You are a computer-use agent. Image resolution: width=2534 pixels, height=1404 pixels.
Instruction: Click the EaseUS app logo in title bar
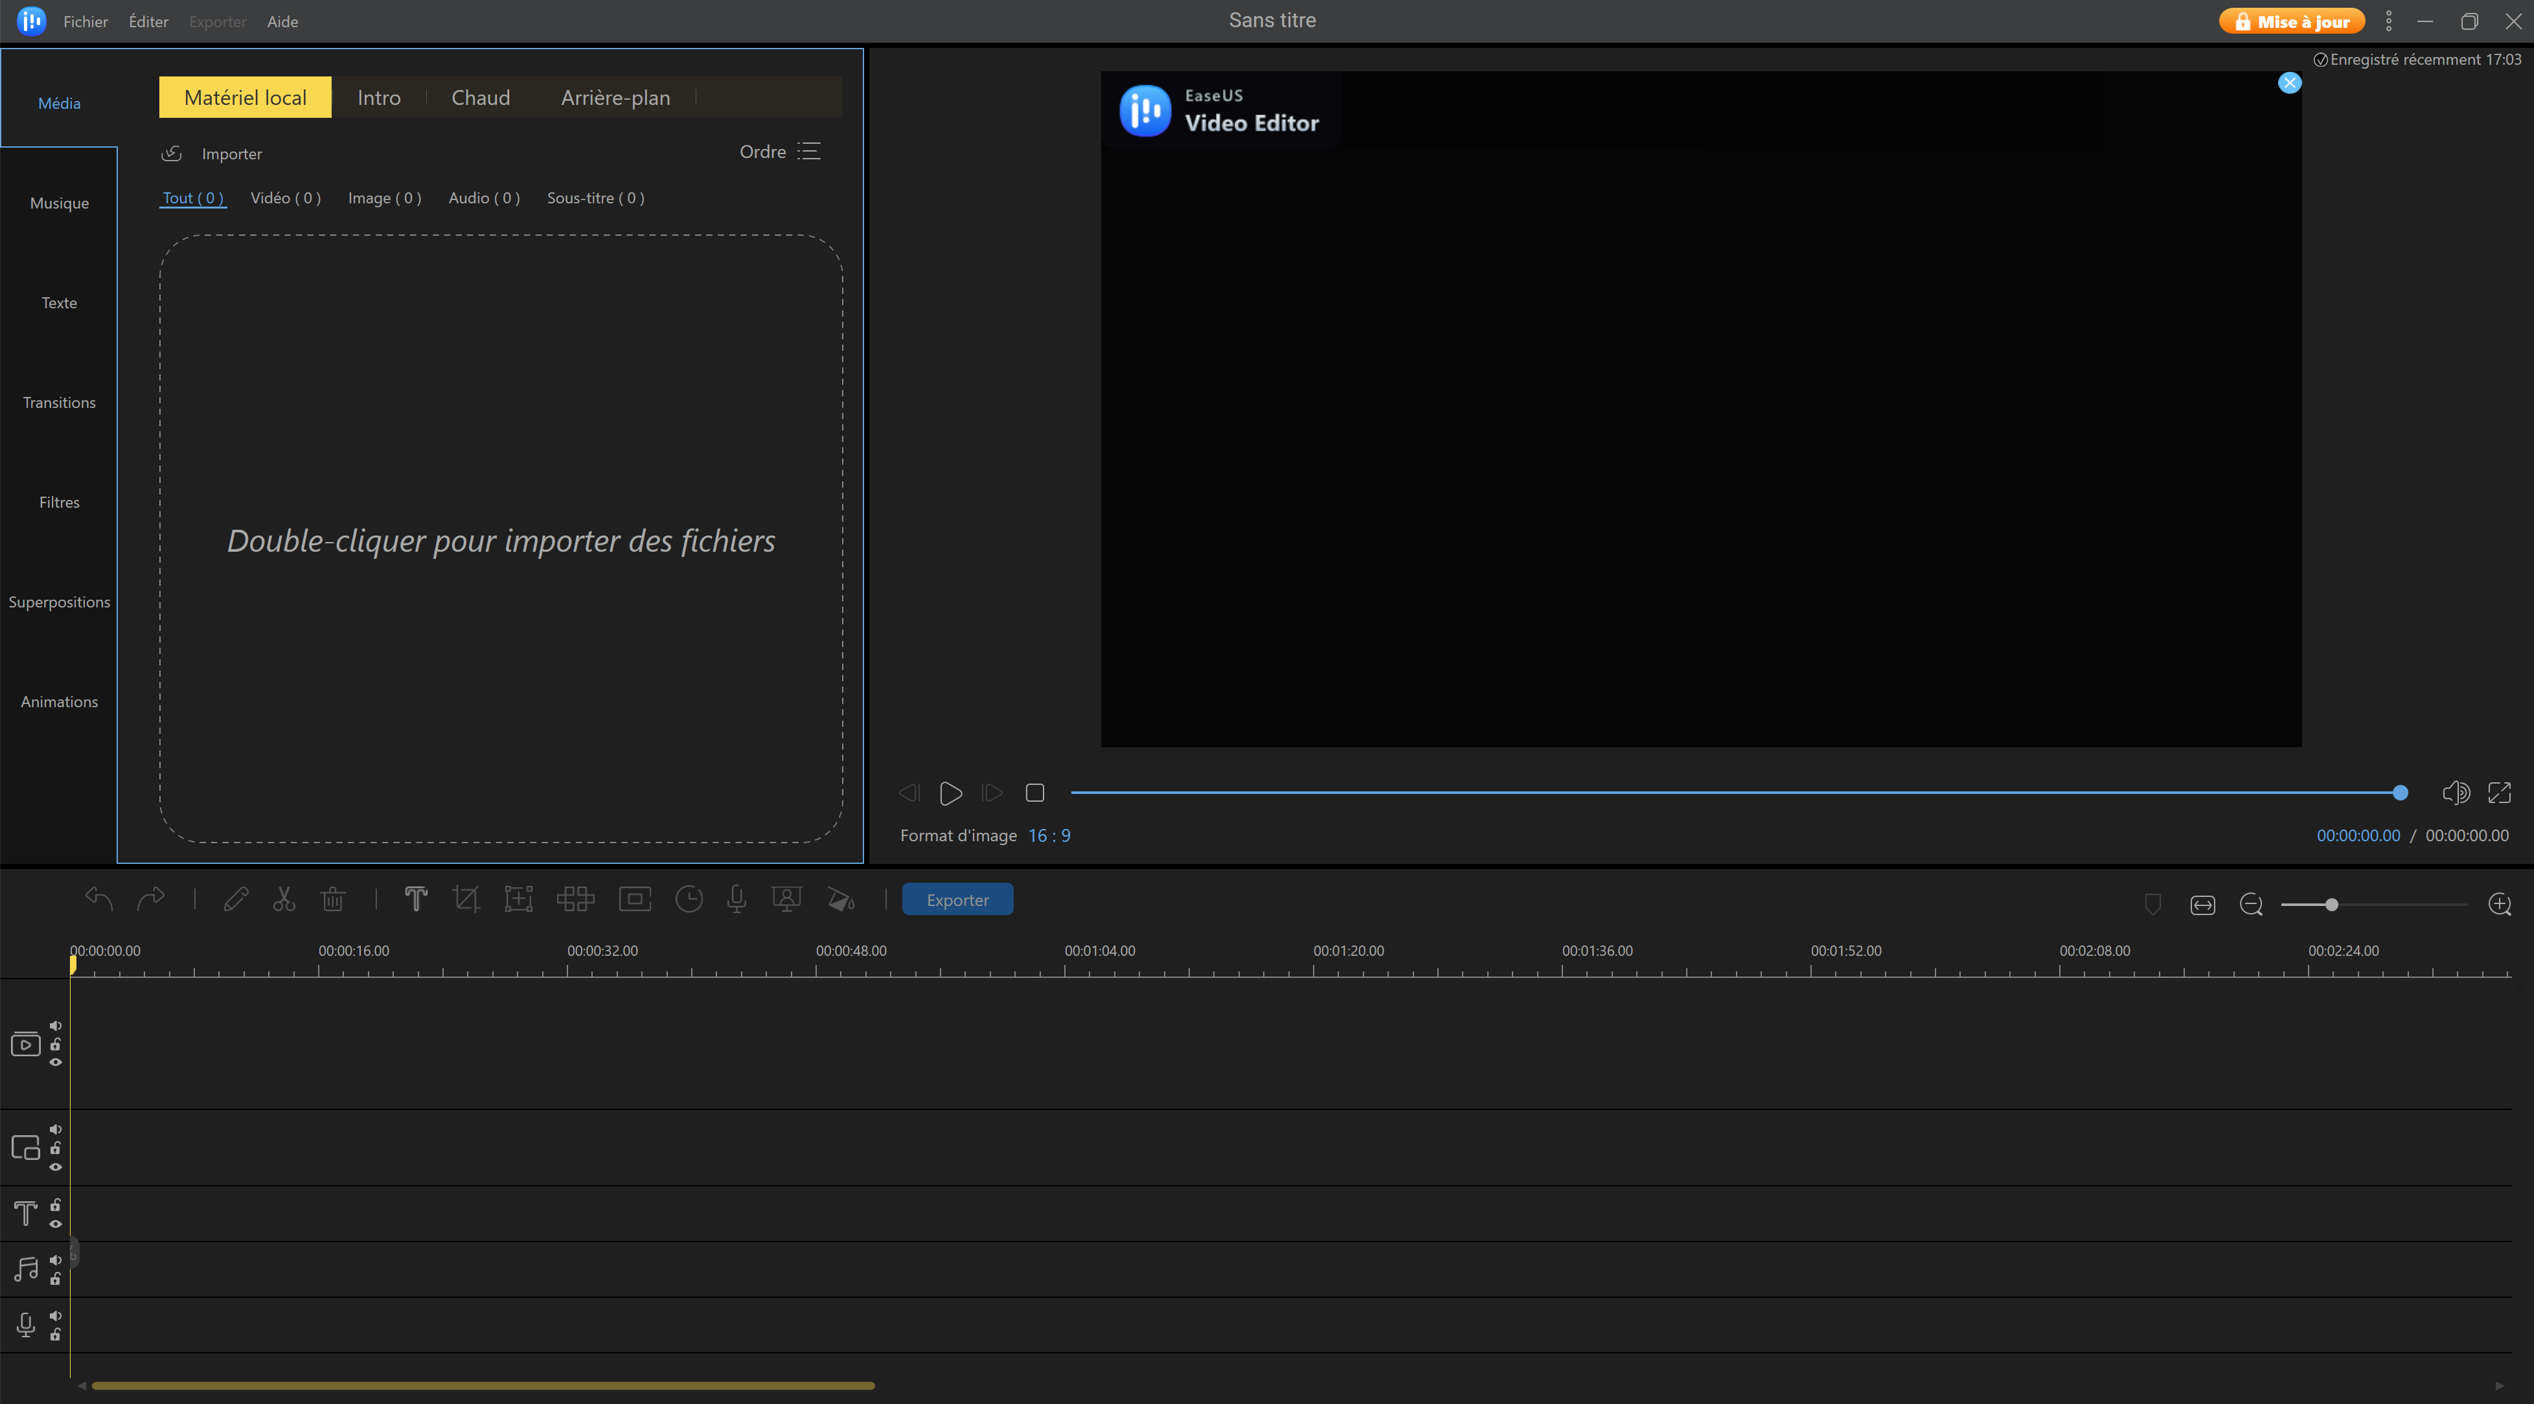[32, 21]
